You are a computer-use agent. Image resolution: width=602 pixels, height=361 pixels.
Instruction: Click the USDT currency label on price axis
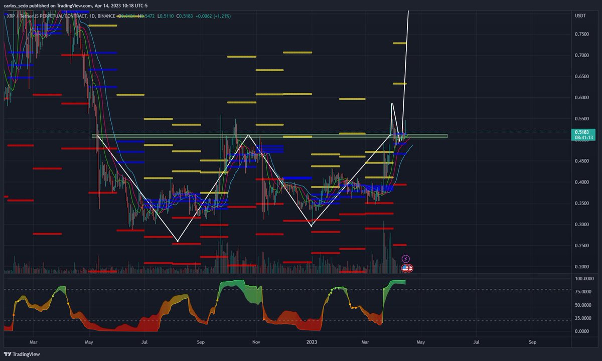[x=579, y=16]
